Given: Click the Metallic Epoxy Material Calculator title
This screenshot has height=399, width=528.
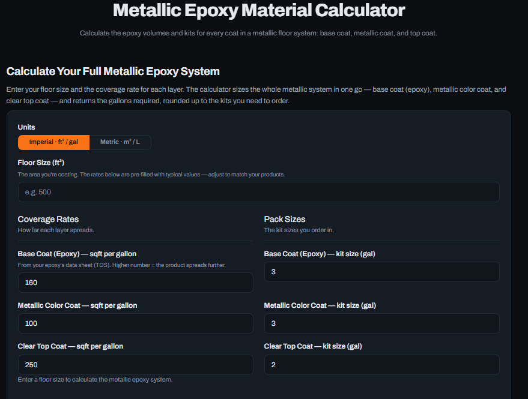Looking at the screenshot, I should click(x=259, y=10).
